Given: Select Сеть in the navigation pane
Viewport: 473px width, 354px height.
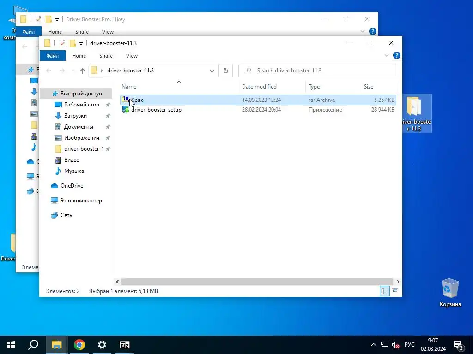Looking at the screenshot, I should (x=66, y=215).
